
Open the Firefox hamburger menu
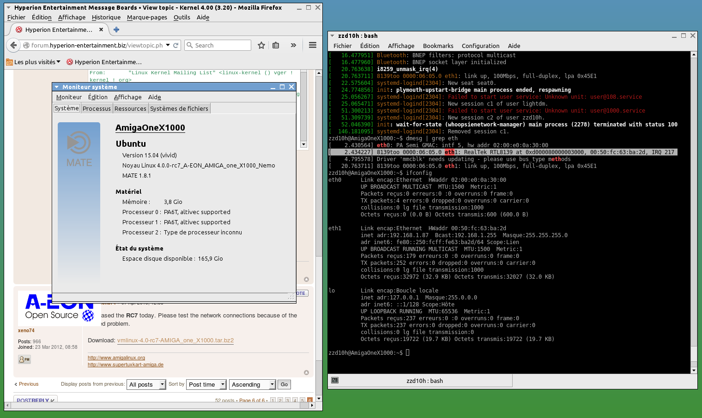(x=313, y=45)
